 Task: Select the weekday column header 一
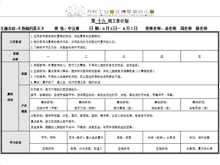click(x=48, y=56)
